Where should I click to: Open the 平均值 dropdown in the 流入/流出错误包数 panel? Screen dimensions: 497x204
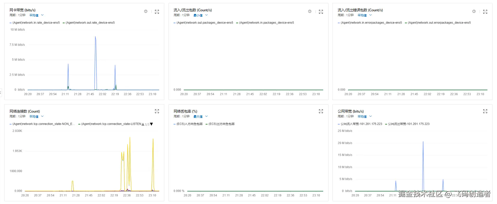click(x=365, y=15)
